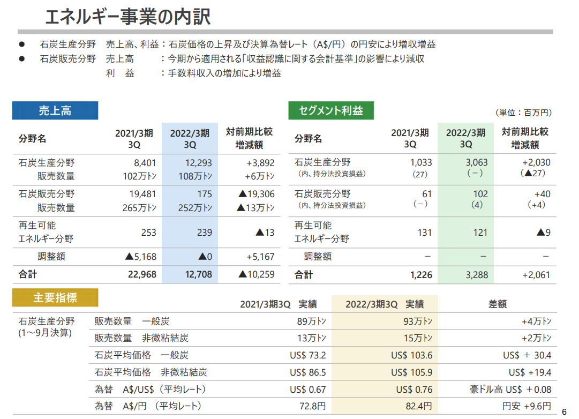Viewport: 579px width, 419px height.
Task: Click sales volume 265万トン
Action: (x=139, y=208)
